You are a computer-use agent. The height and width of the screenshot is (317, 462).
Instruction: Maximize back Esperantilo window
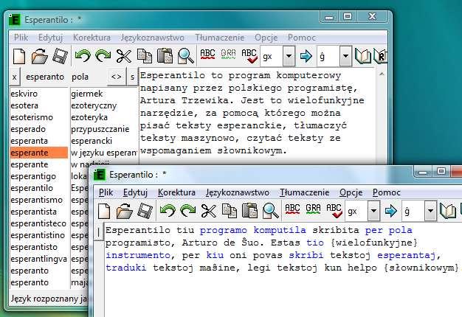(x=348, y=16)
